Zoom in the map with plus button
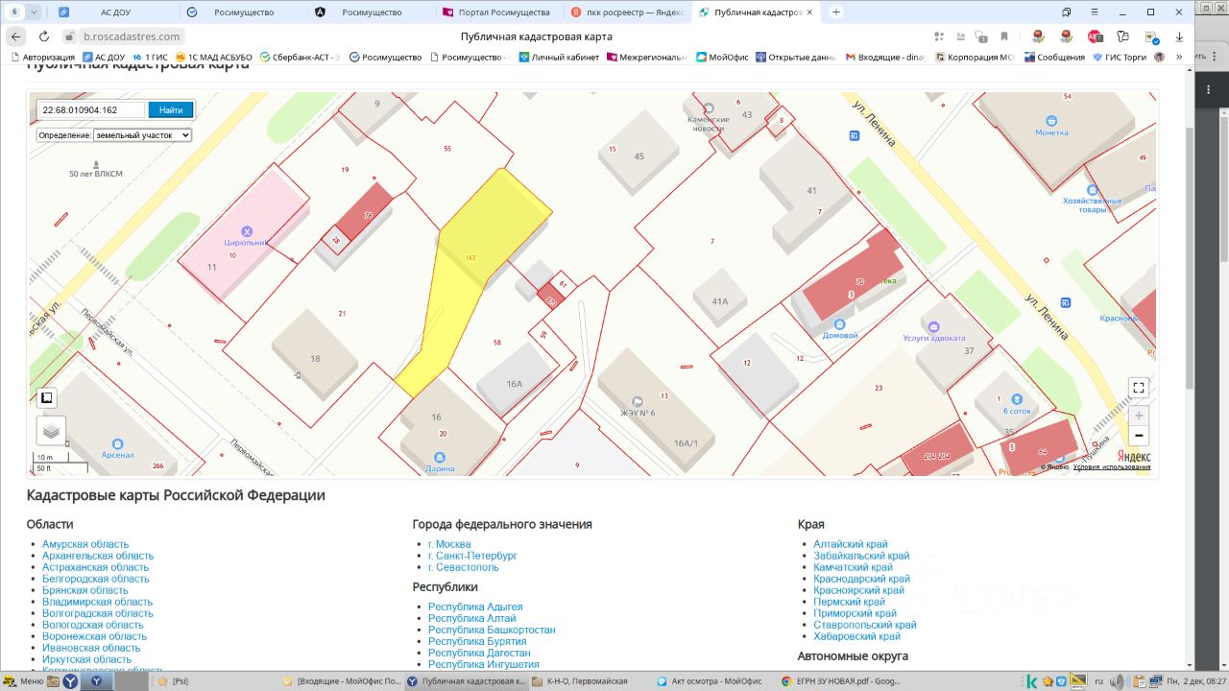Viewport: 1229px width, 691px height. (x=1139, y=416)
